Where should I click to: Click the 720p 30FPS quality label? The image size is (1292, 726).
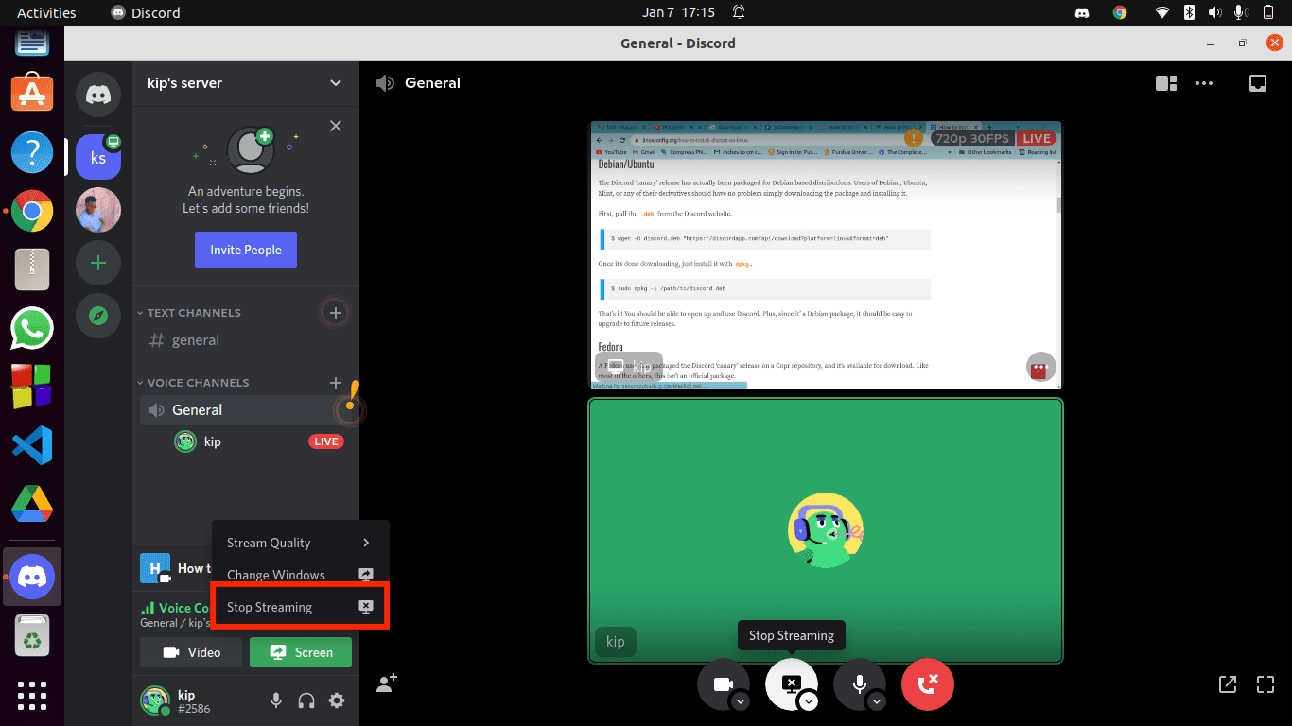972,138
